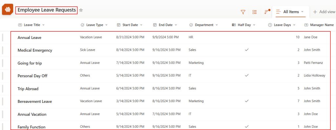Click the plus icon beside Add view
This screenshot has width=336, height=130.
coord(315,12)
